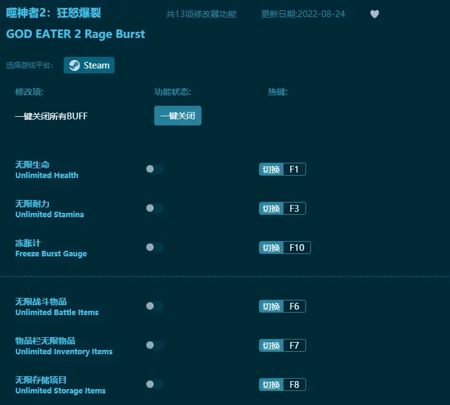The height and width of the screenshot is (405, 450).
Task: Toggle Unlimited Health switch
Action: click(154, 169)
